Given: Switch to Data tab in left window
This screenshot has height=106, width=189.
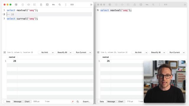Looking at the screenshot, I should (8, 102).
